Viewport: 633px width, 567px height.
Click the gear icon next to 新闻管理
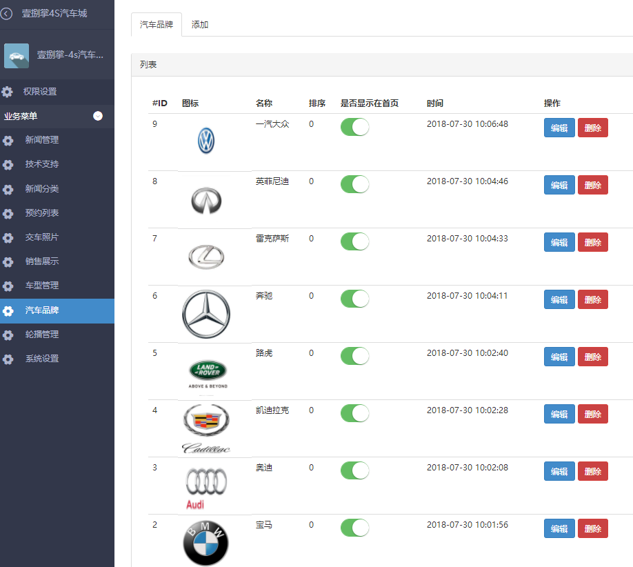8,141
